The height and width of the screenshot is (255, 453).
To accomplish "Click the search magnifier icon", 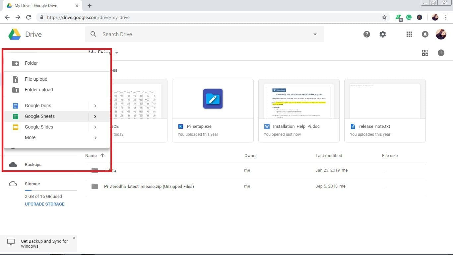I will point(94,34).
